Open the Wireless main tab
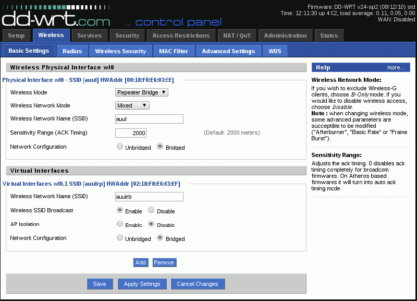The width and height of the screenshot is (417, 301). (x=51, y=35)
